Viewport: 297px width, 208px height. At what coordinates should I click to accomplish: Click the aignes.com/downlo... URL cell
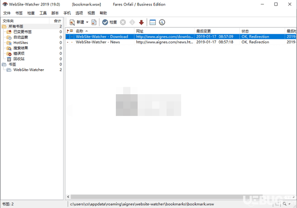pyautogui.click(x=165, y=37)
